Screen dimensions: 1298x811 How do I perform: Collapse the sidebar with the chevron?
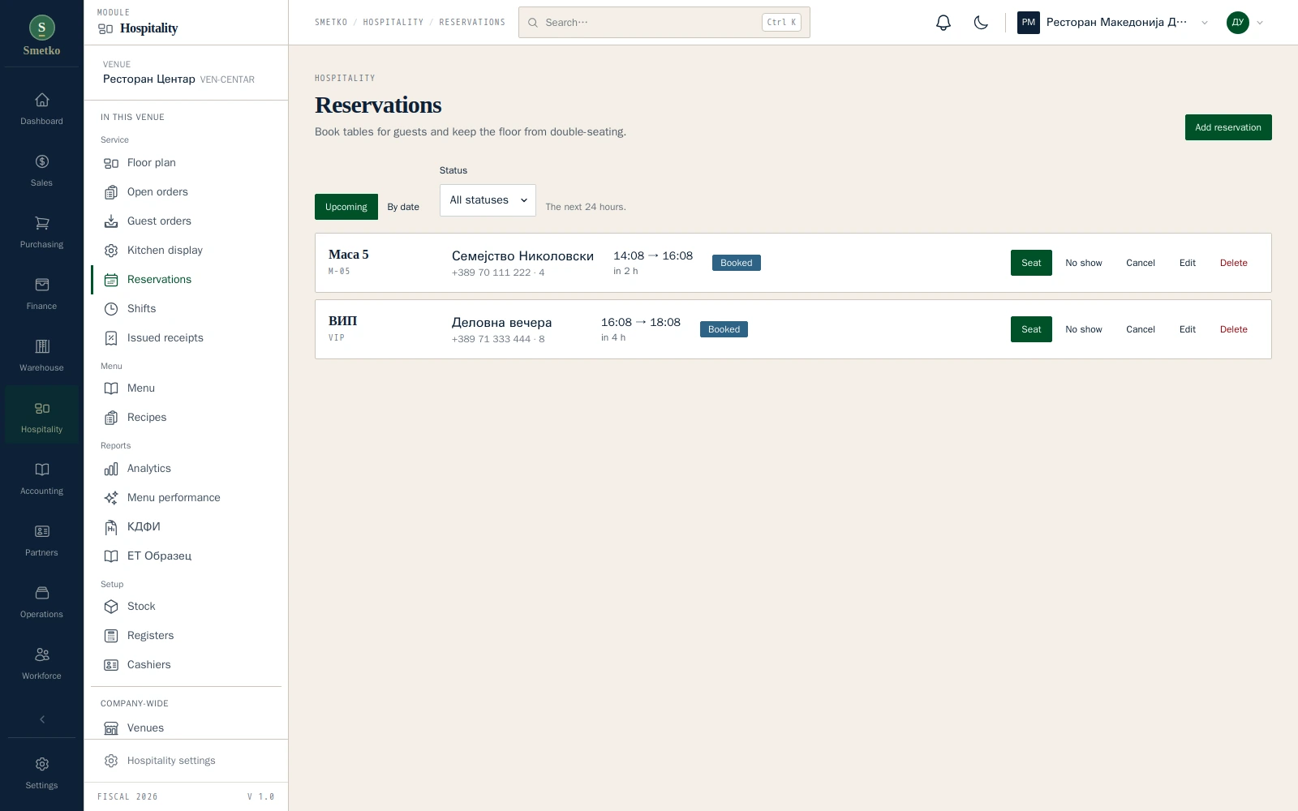pos(41,719)
